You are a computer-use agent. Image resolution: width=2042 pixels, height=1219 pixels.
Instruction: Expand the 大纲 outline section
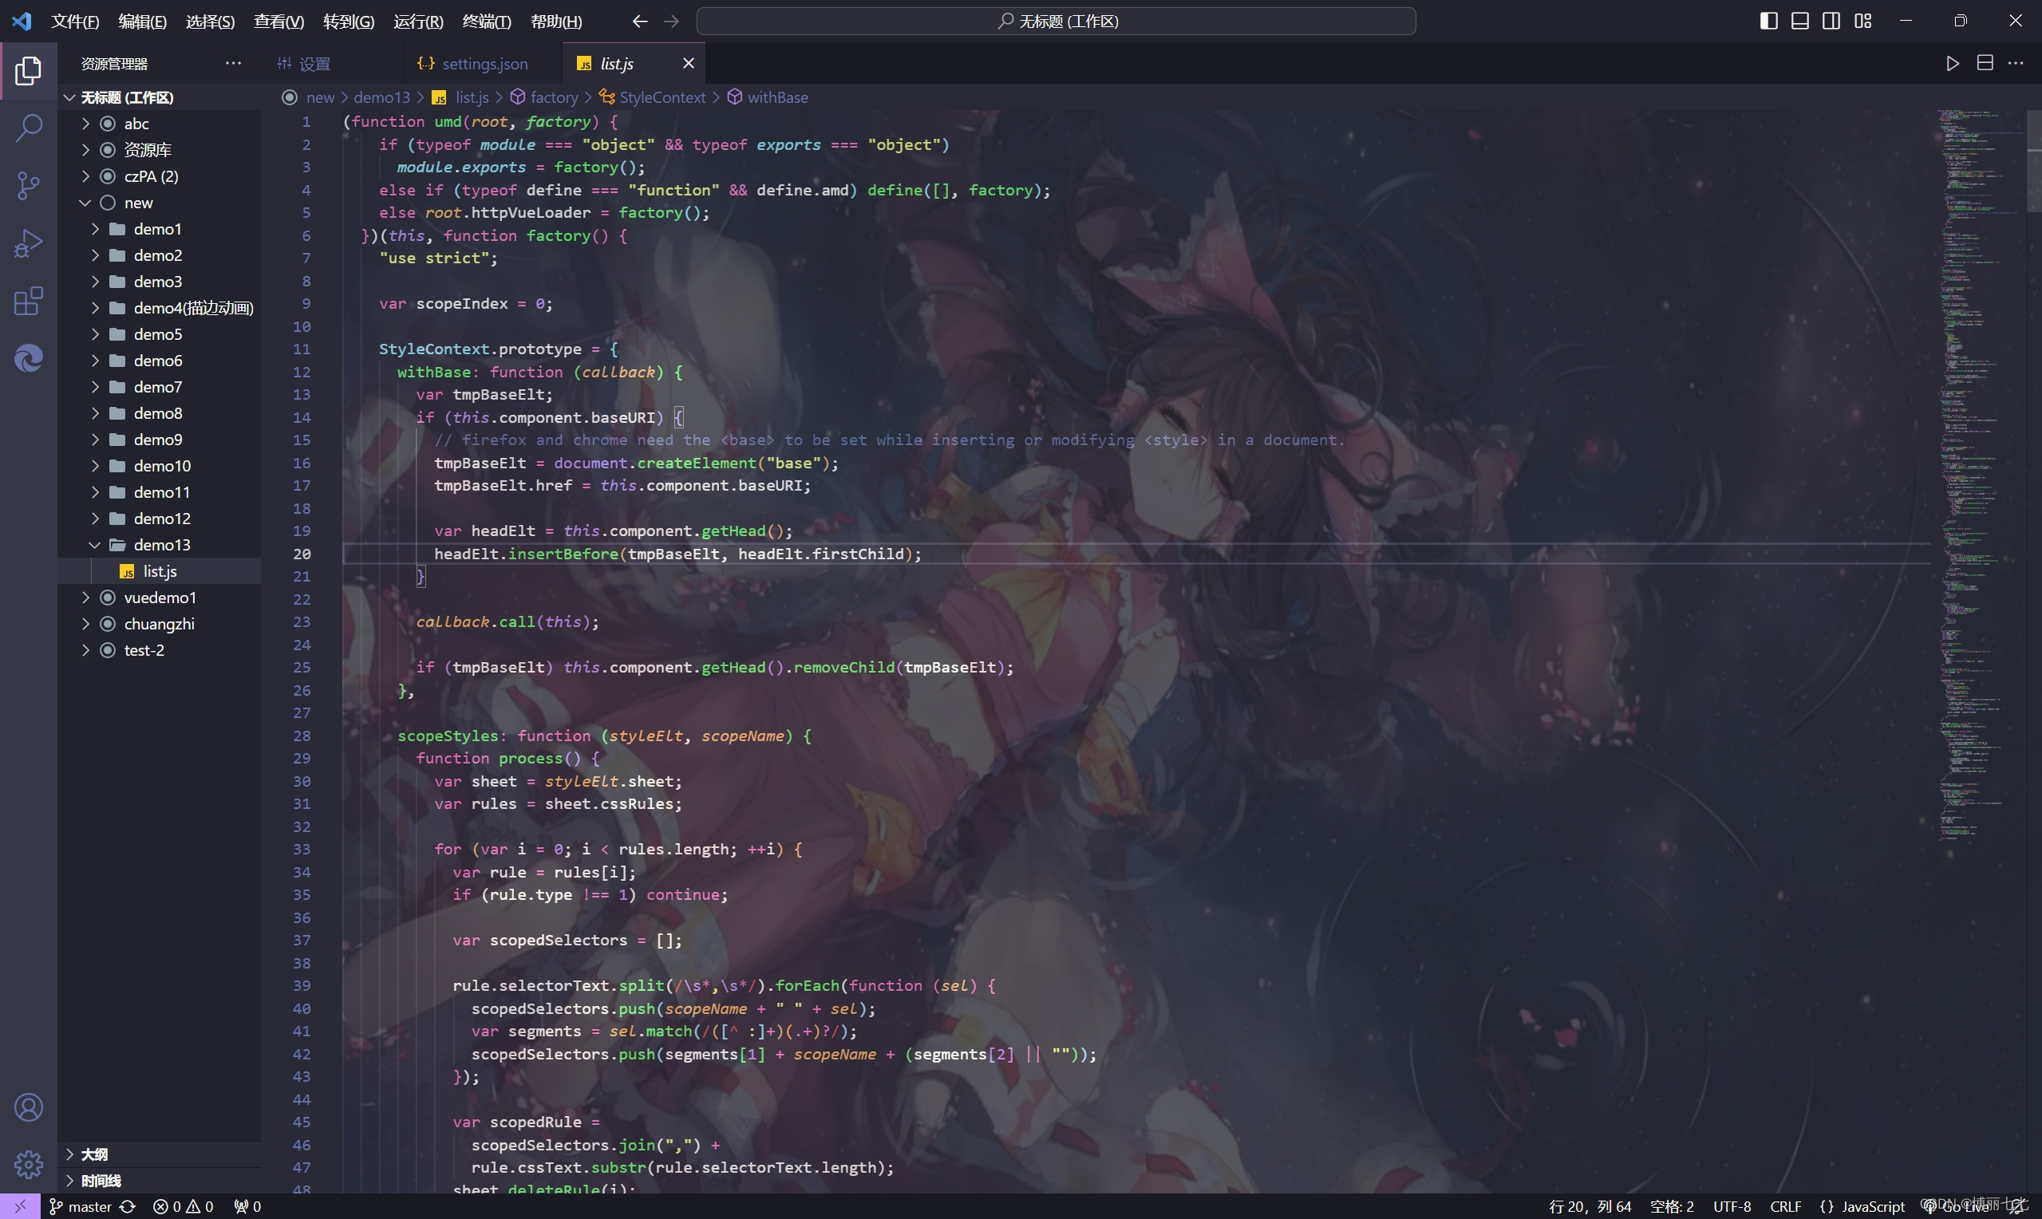93,1154
